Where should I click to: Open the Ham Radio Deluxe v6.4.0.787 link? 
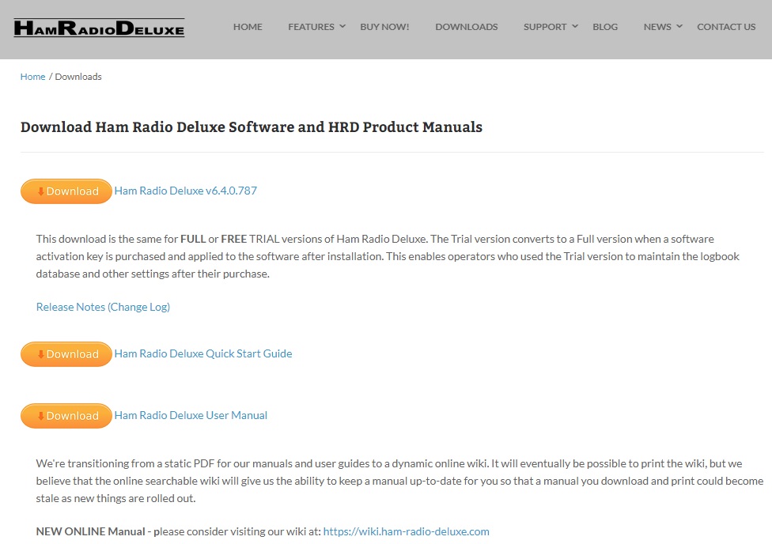tap(186, 191)
